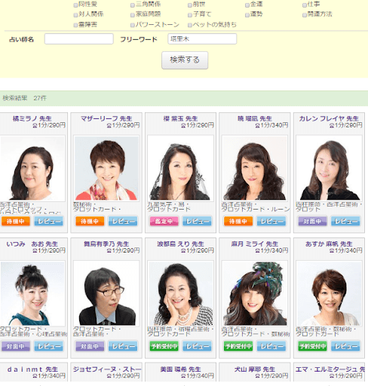368x386 pixels.
Task: Open レビュー for 暁 瑠凪
Action: coord(271,221)
